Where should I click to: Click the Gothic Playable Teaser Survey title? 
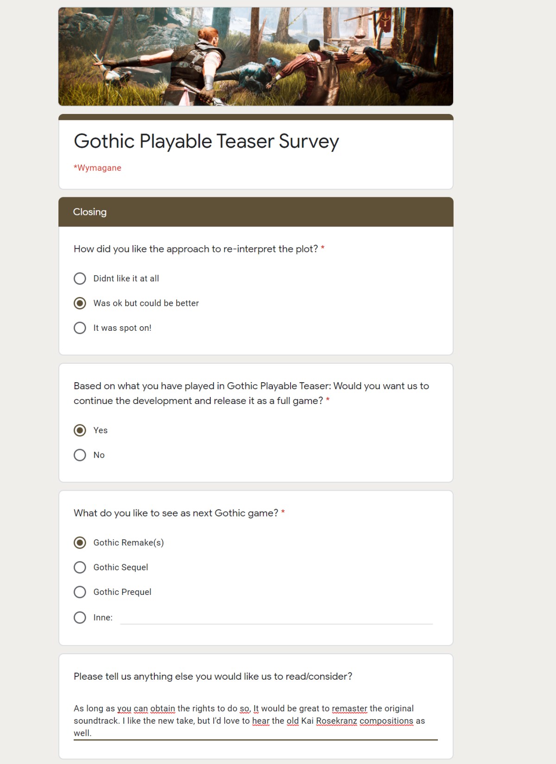tap(206, 141)
